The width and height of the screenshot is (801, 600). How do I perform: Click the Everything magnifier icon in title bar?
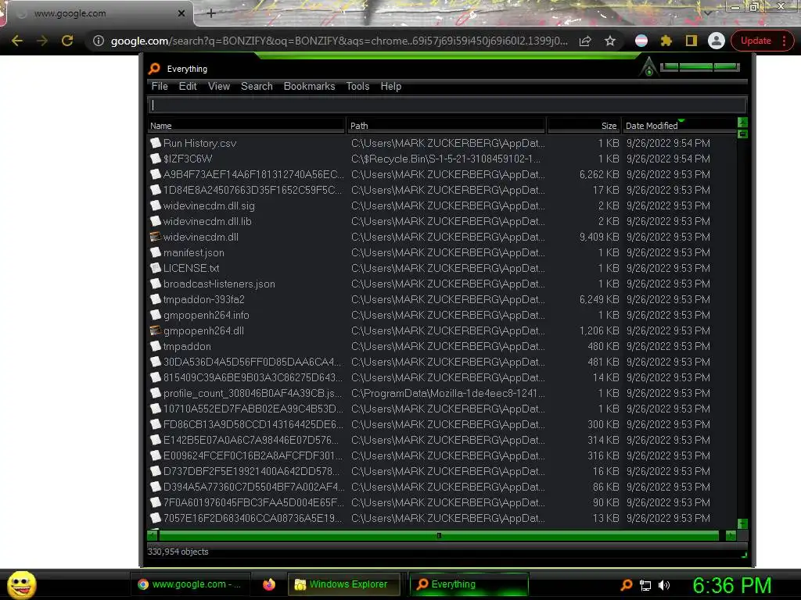(154, 69)
